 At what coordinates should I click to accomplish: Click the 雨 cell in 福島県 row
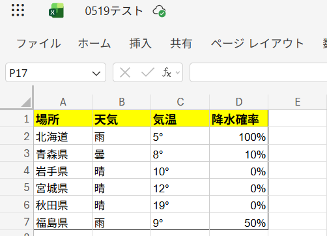tap(122, 222)
